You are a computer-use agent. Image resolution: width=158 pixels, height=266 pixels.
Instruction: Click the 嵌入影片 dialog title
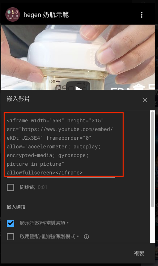18,99
